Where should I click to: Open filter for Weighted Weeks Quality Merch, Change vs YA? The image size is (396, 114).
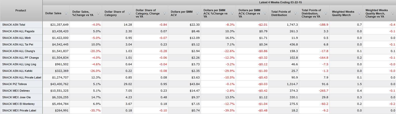click(x=392, y=13)
